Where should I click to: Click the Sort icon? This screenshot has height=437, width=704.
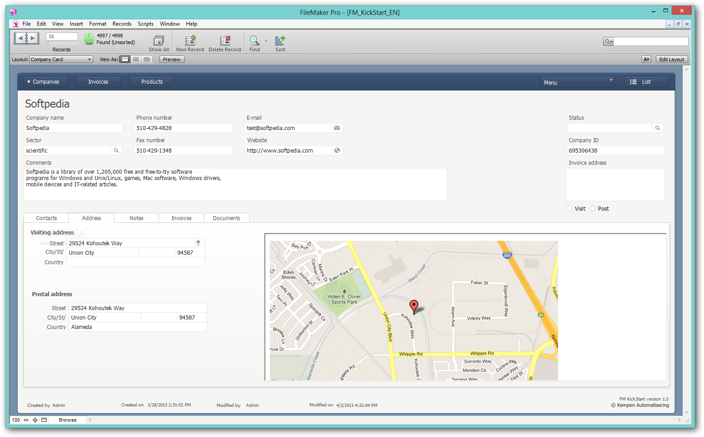(280, 41)
